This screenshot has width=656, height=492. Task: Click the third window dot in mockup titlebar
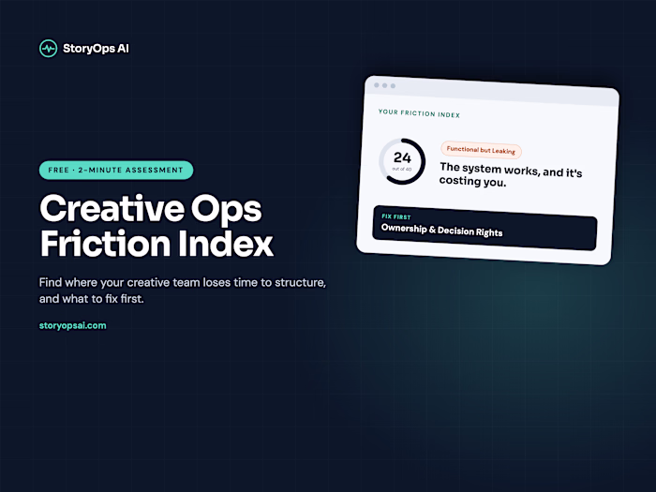393,86
